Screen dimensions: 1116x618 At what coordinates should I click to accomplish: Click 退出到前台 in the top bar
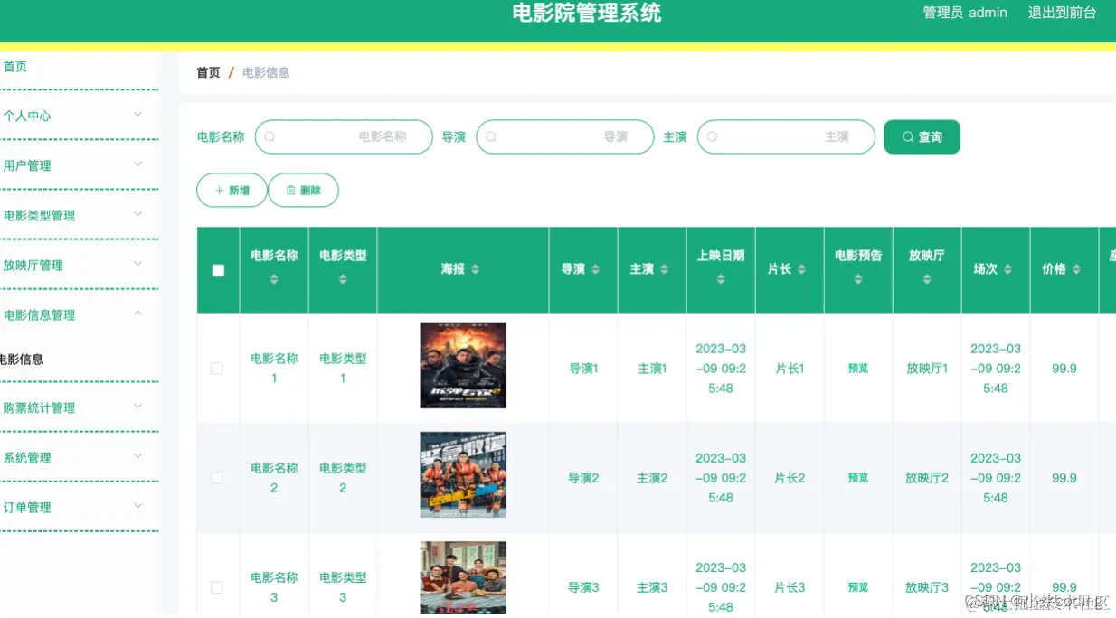(x=1063, y=13)
